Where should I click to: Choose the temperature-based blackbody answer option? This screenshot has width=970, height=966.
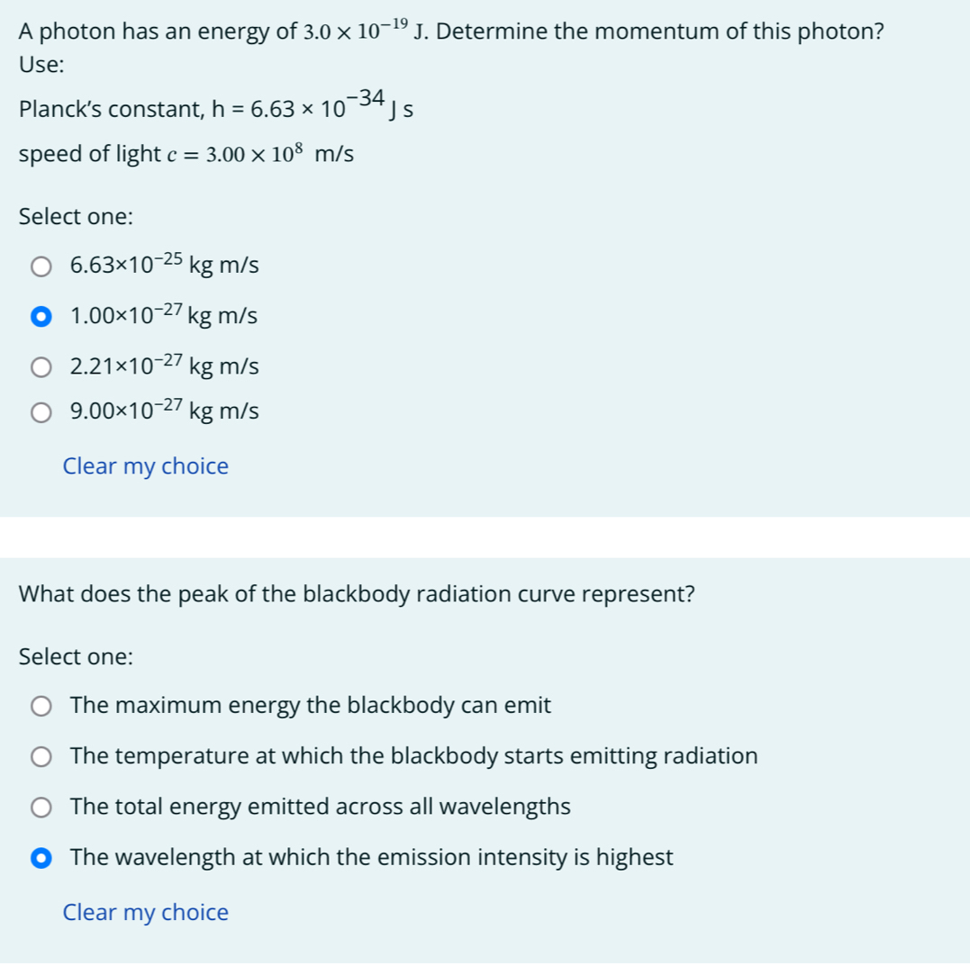point(41,756)
